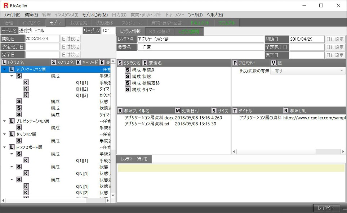Collapse the アプリケーション層 tree node
Image resolution: width=347 pixels, height=213 pixels.
click(4, 69)
